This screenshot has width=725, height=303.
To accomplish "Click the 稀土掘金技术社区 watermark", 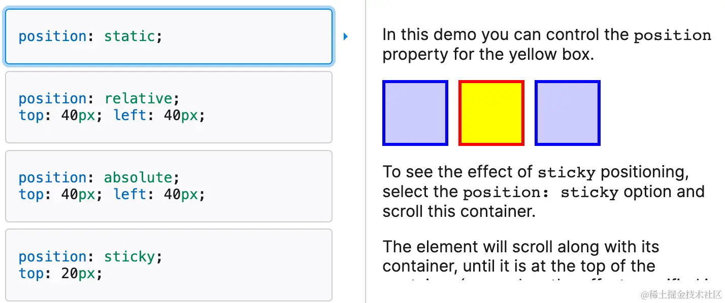I will [681, 294].
